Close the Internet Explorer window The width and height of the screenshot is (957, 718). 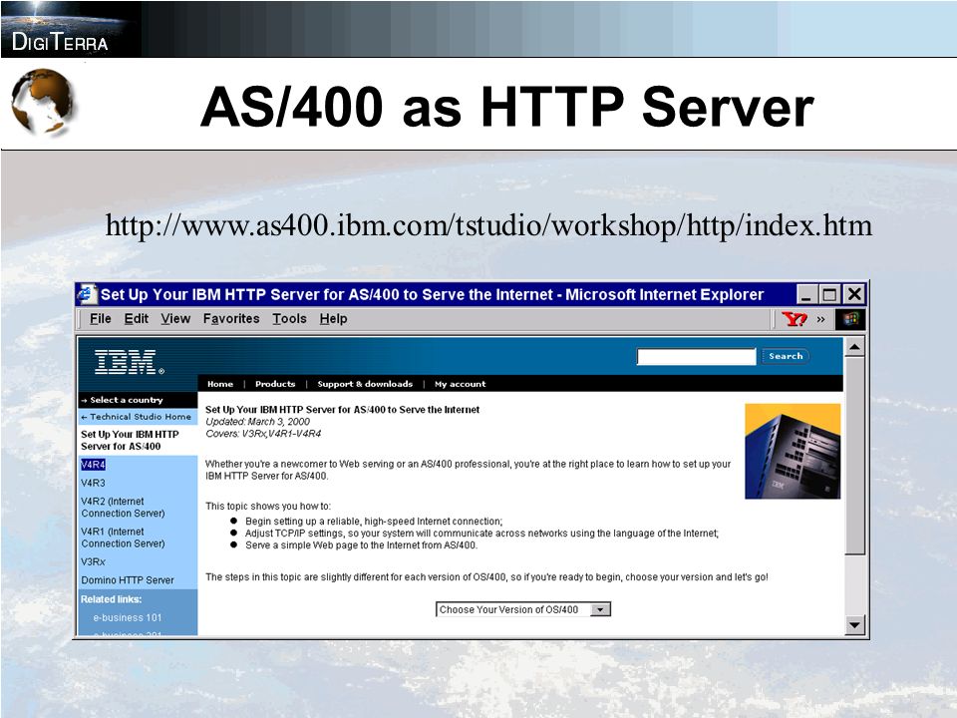pyautogui.click(x=854, y=295)
